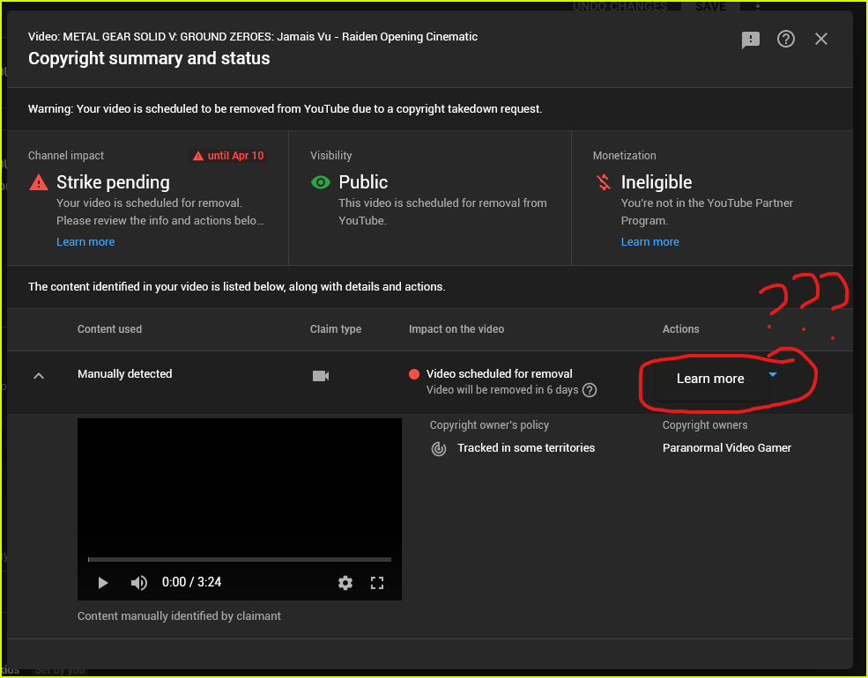Click the Copyright summary and status title
This screenshot has width=868, height=678.
click(149, 58)
